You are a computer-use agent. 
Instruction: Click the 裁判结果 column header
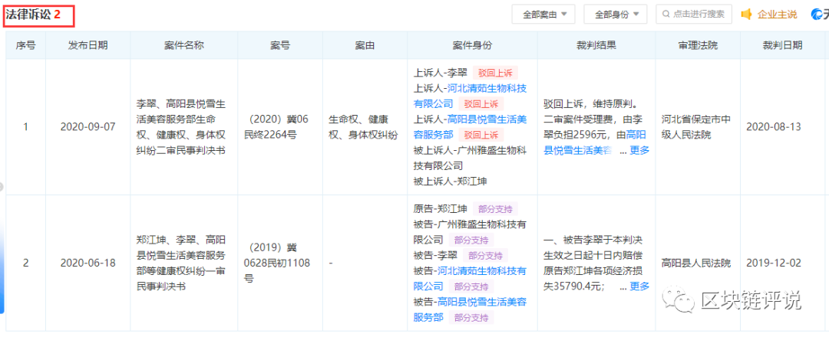(x=596, y=45)
